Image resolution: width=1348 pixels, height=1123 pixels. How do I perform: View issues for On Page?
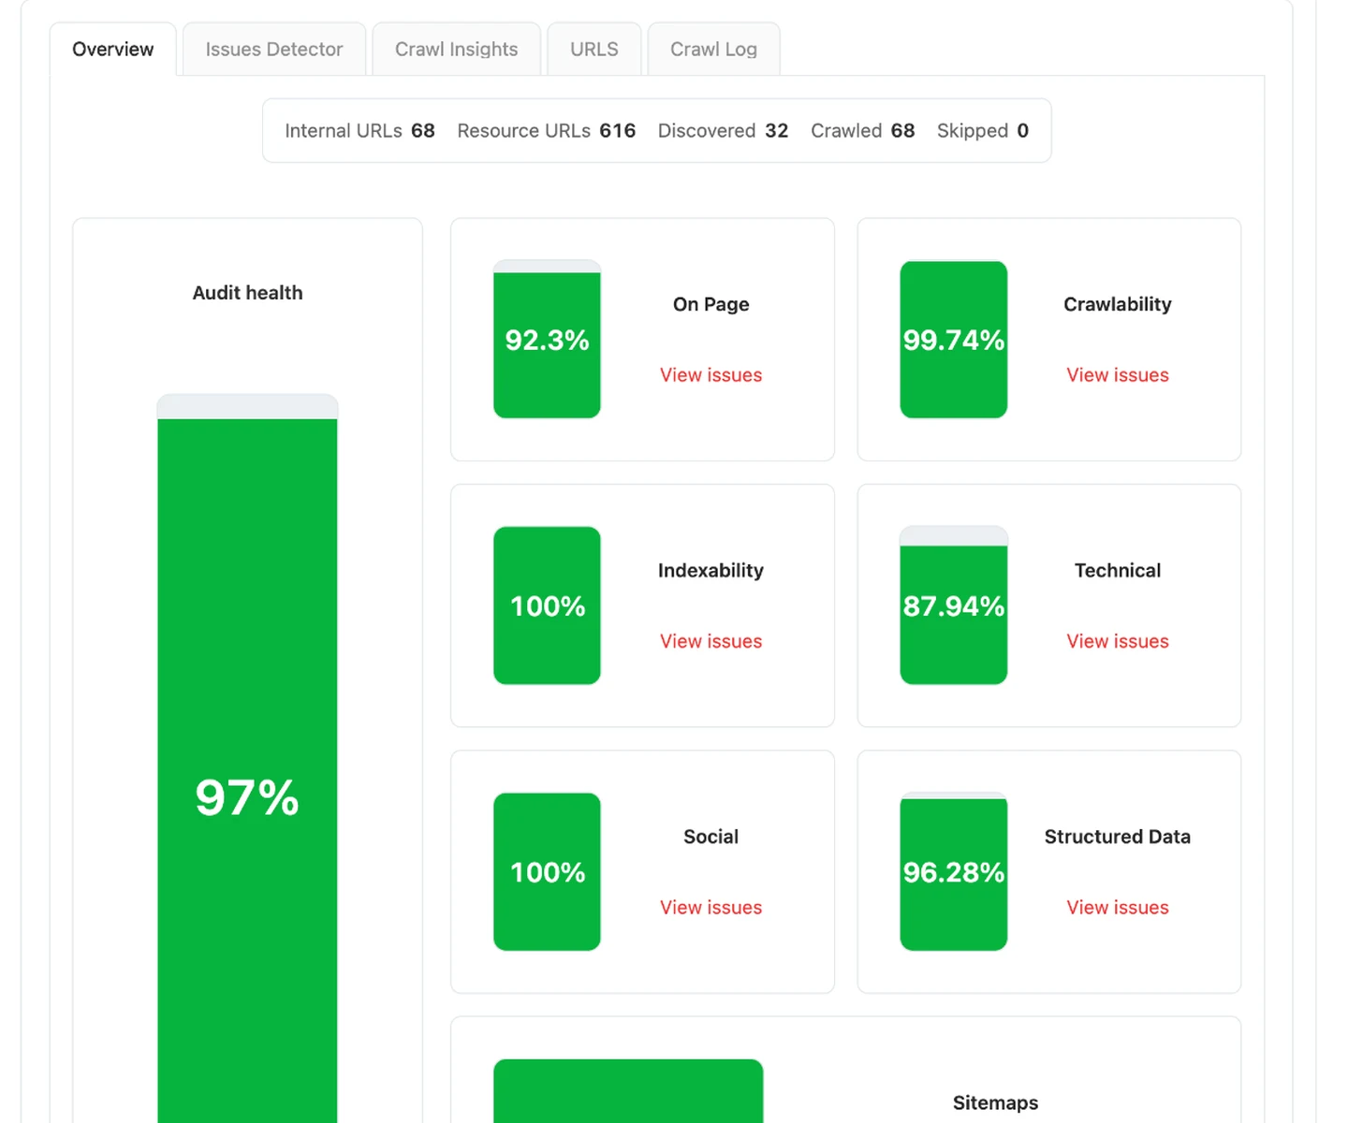pos(711,375)
